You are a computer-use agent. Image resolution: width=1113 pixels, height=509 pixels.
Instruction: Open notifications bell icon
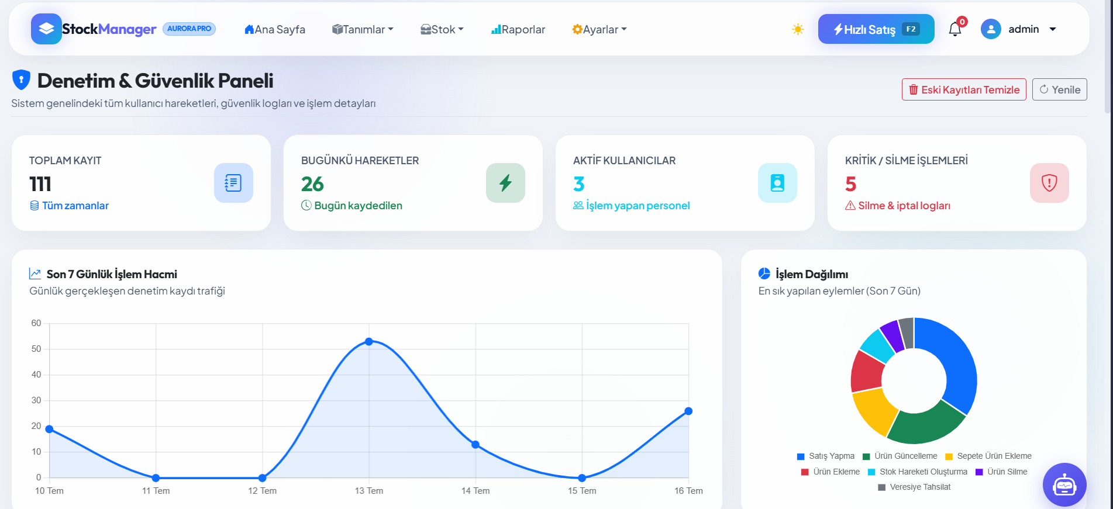coord(955,29)
